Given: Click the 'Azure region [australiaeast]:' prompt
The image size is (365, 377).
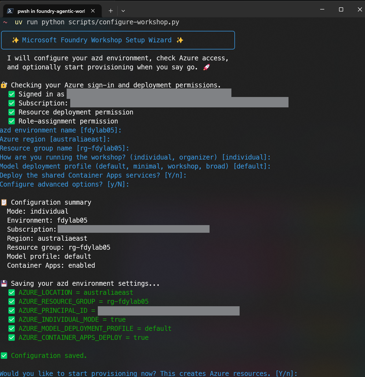Looking at the screenshot, I should tap(55, 139).
